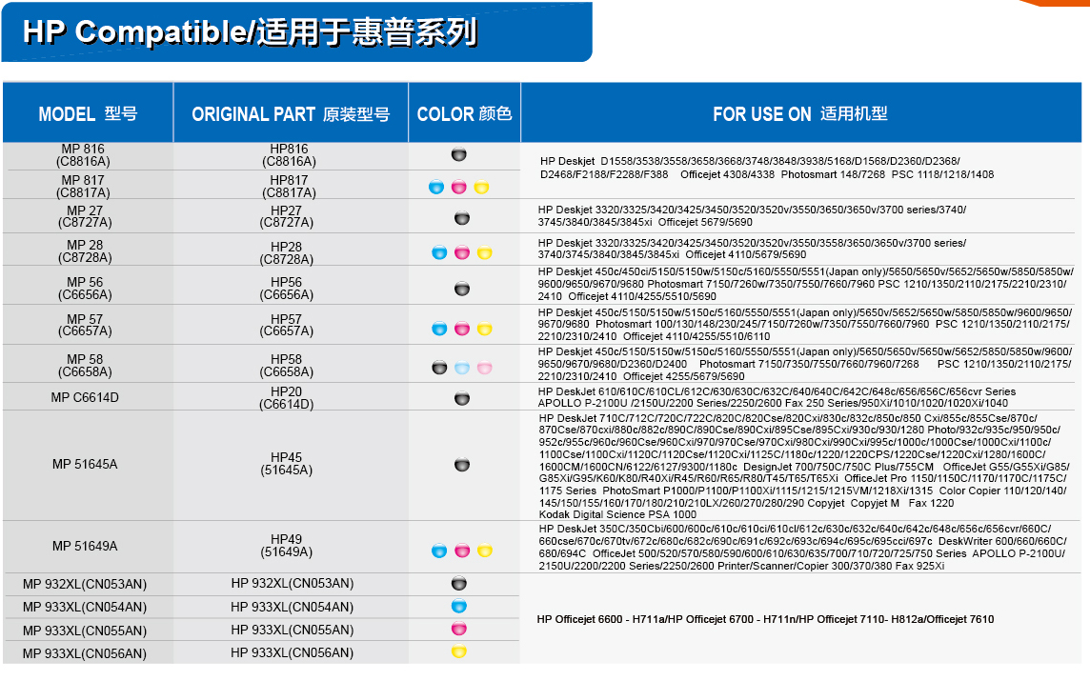Click the black ink dot for HP45 (51645A)
Viewport: 1090px width, 681px height.
[462, 465]
